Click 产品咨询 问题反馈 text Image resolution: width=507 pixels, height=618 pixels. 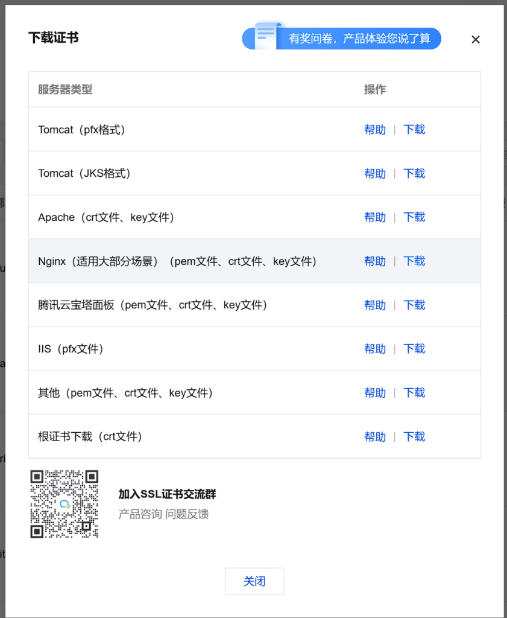[163, 514]
